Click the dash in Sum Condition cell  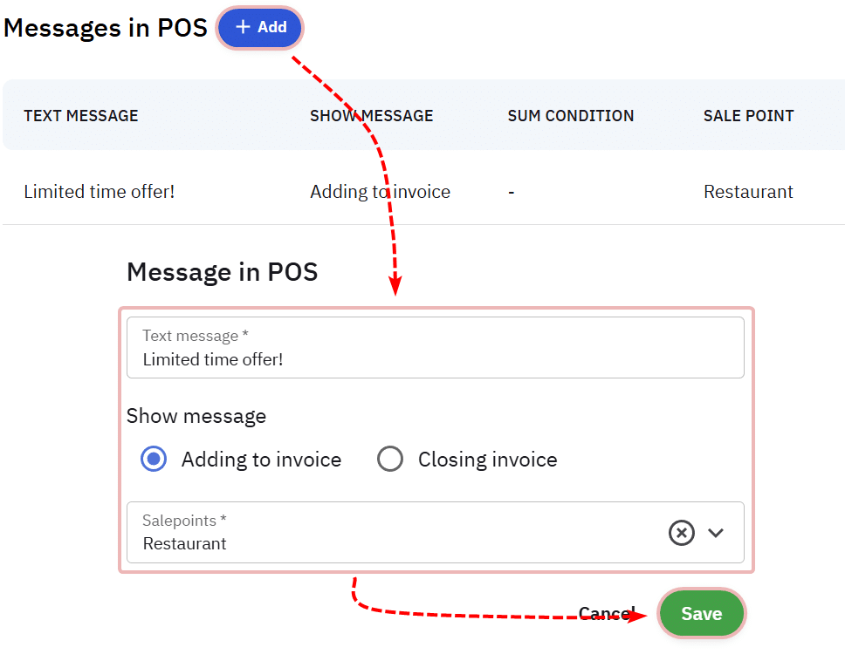pos(512,192)
